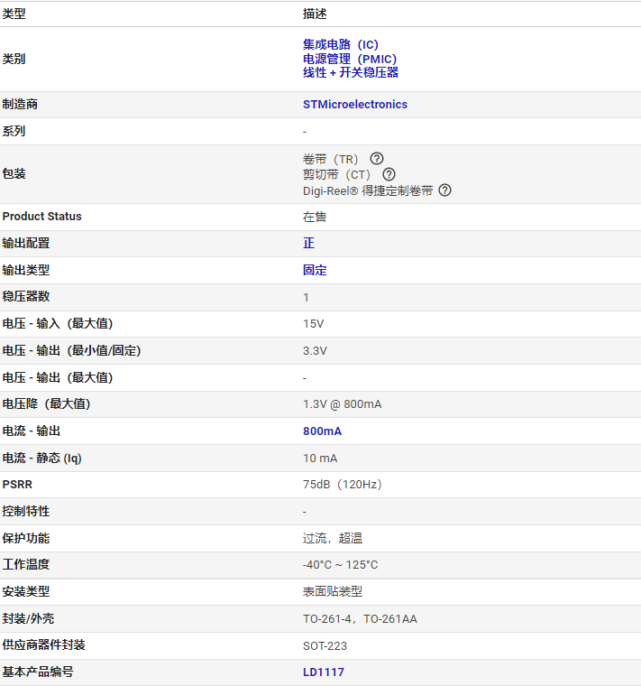Click help icon beside 剪切带 (CT)
Viewport: 641px width, 686px height.
coord(389,174)
